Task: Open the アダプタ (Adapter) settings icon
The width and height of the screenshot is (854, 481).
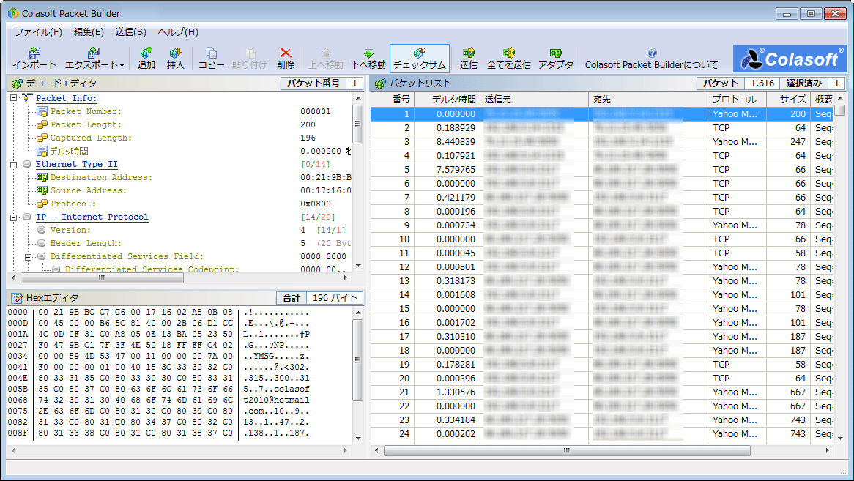Action: pyautogui.click(x=556, y=53)
